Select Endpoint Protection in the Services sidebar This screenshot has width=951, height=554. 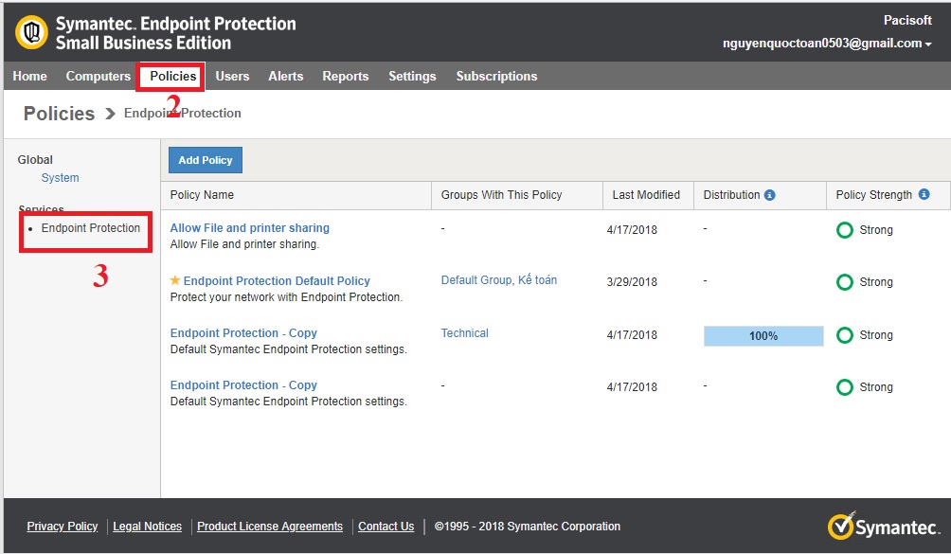[90, 228]
